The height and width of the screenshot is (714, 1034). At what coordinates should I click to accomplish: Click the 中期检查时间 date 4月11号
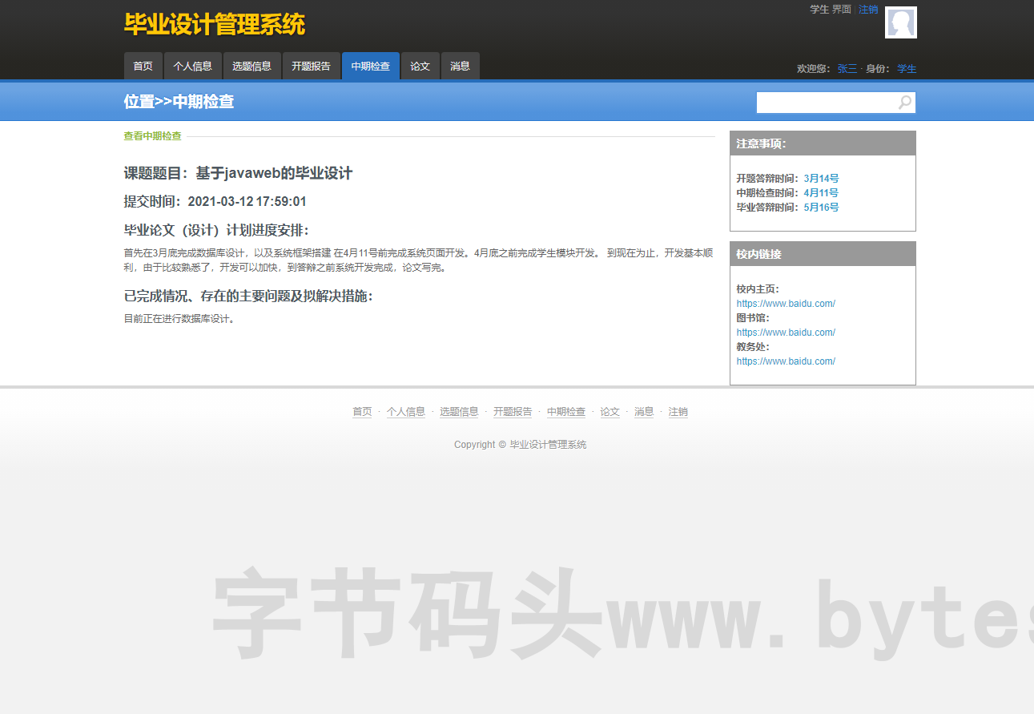click(821, 193)
